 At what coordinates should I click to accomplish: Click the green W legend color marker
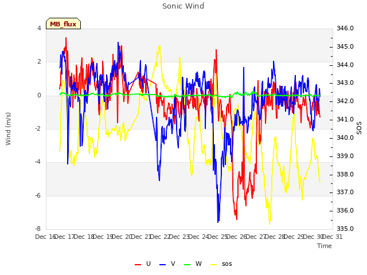[188, 265]
